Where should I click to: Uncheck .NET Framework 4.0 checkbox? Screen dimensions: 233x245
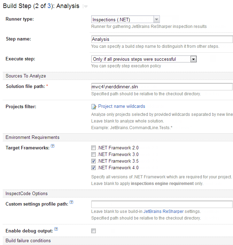[93, 168]
